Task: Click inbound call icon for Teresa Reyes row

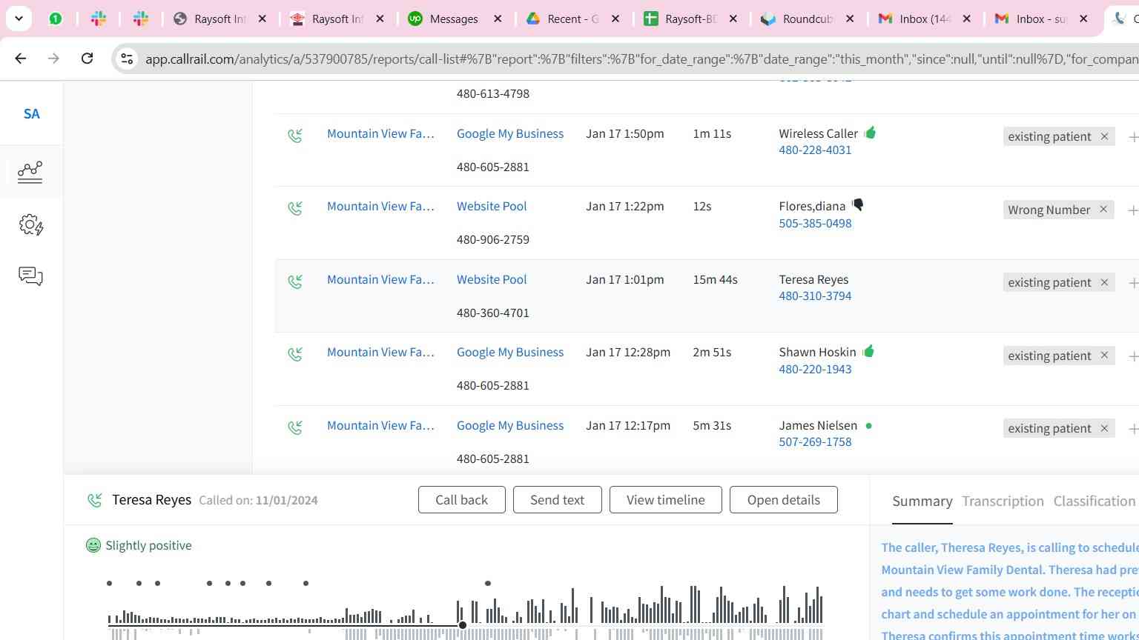Action: coord(295,281)
